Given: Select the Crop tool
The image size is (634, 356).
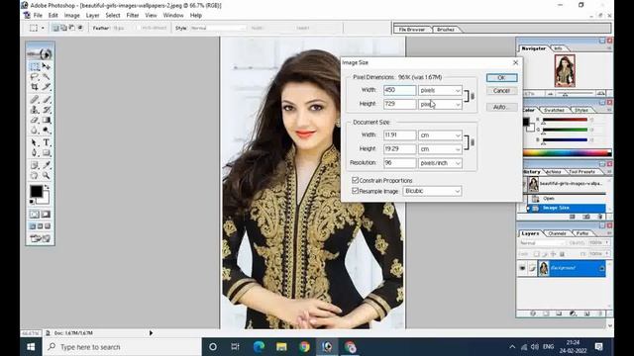Looking at the screenshot, I should [35, 87].
